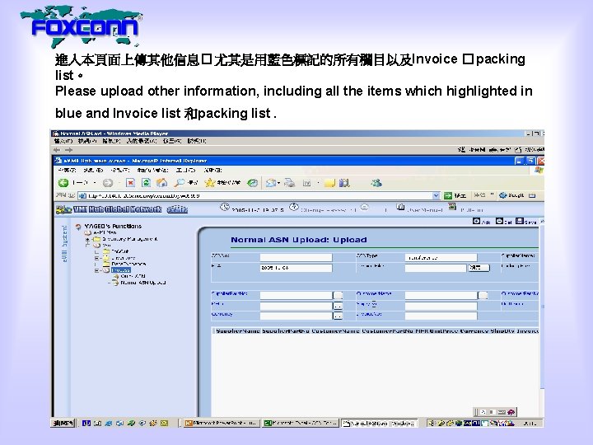Open the Help menu in IE menu bar
593x445 pixels.
[x=213, y=171]
